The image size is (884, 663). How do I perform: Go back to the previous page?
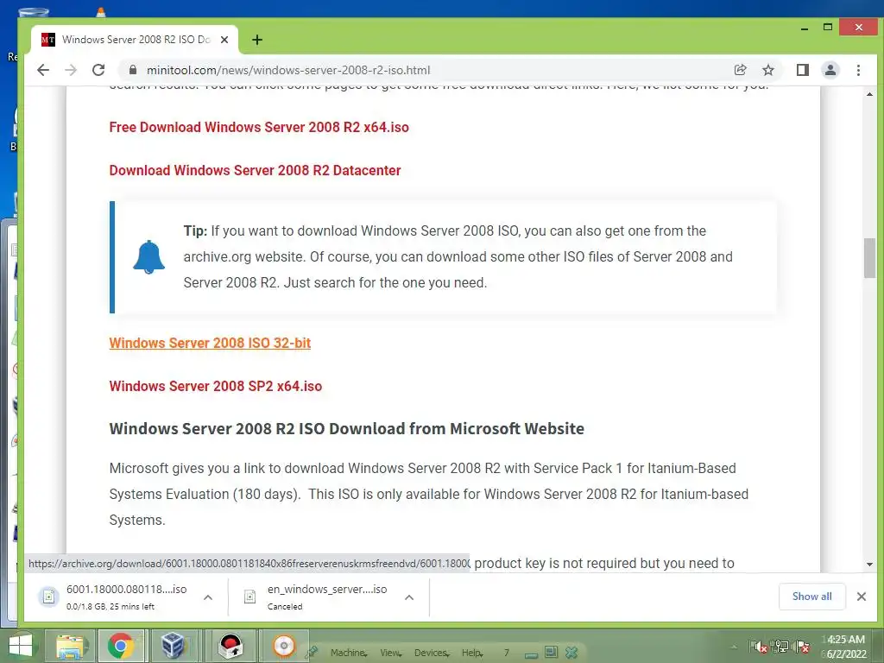pyautogui.click(x=43, y=70)
